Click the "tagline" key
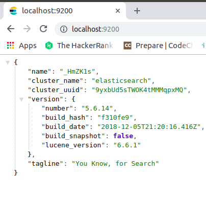The height and width of the screenshot is (197, 206). (45, 164)
